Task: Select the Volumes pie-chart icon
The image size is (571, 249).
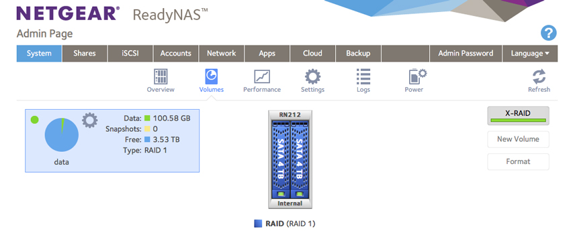Action: [x=212, y=76]
